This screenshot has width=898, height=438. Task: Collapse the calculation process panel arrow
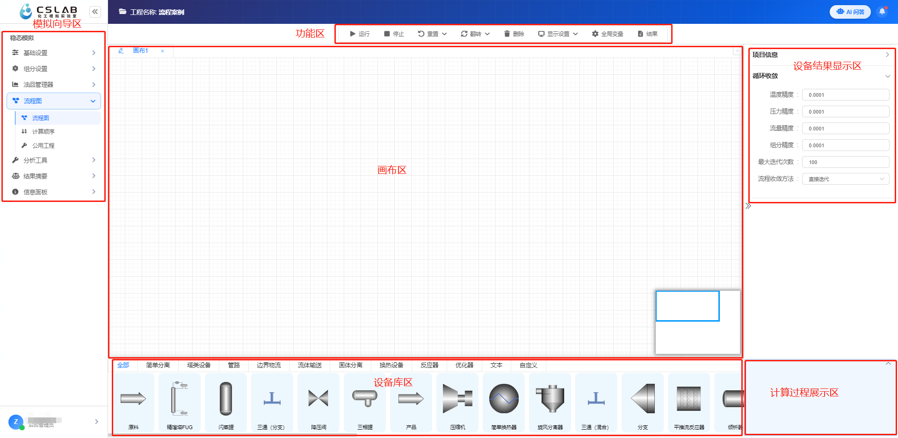888,363
